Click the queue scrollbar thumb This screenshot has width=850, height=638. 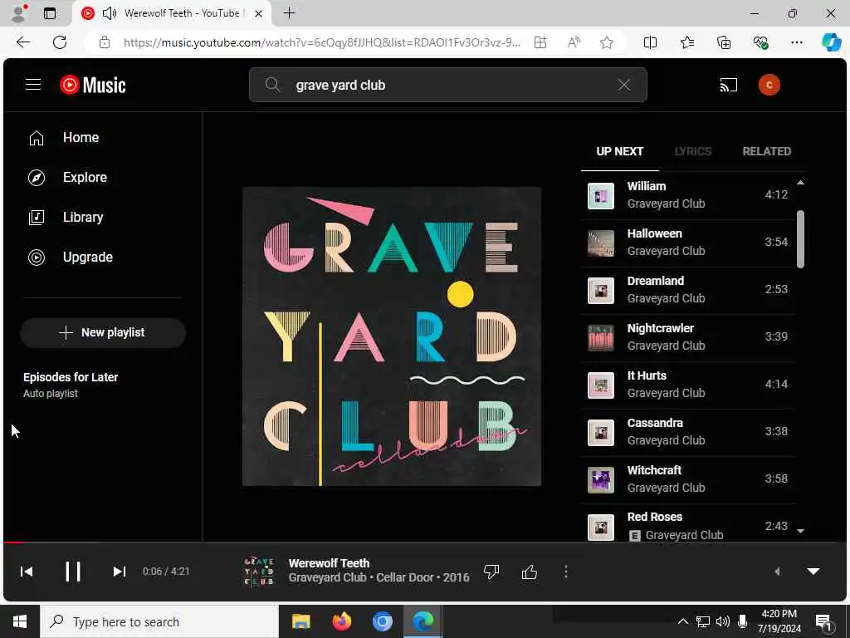point(800,239)
